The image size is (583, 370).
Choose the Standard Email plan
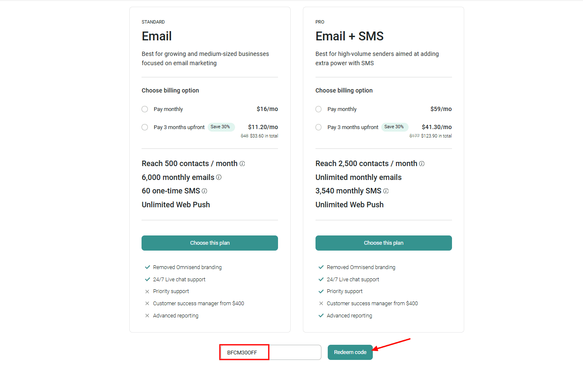tap(210, 243)
